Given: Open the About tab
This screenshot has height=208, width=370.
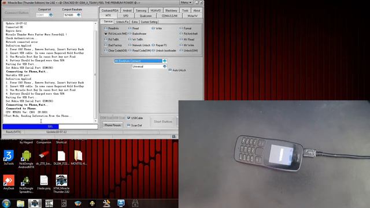Looking at the screenshot, I should (197, 10).
